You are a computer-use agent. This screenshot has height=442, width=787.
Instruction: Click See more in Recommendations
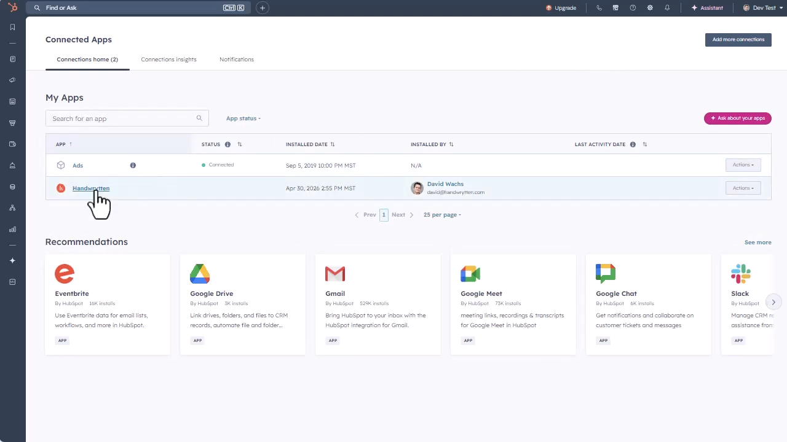[x=757, y=242]
